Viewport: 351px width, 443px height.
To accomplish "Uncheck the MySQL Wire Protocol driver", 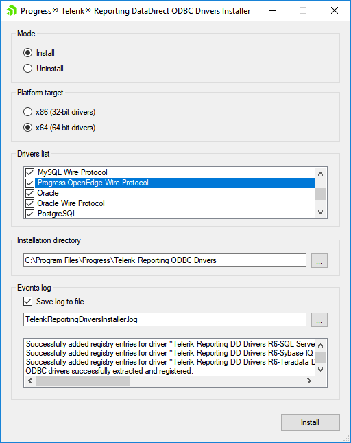I will (30, 172).
